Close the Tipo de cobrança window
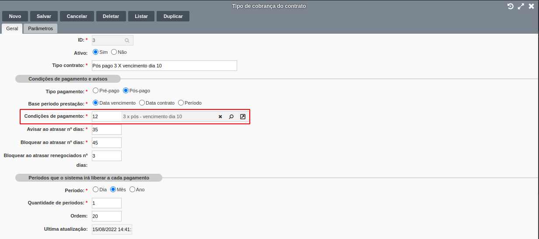 tap(531, 6)
